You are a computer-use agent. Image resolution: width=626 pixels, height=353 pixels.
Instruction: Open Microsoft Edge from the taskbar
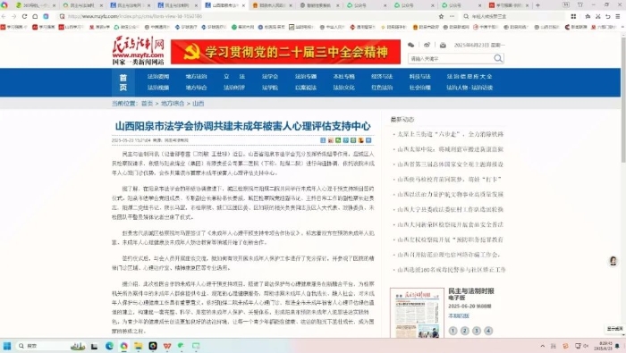pyautogui.click(x=109, y=346)
